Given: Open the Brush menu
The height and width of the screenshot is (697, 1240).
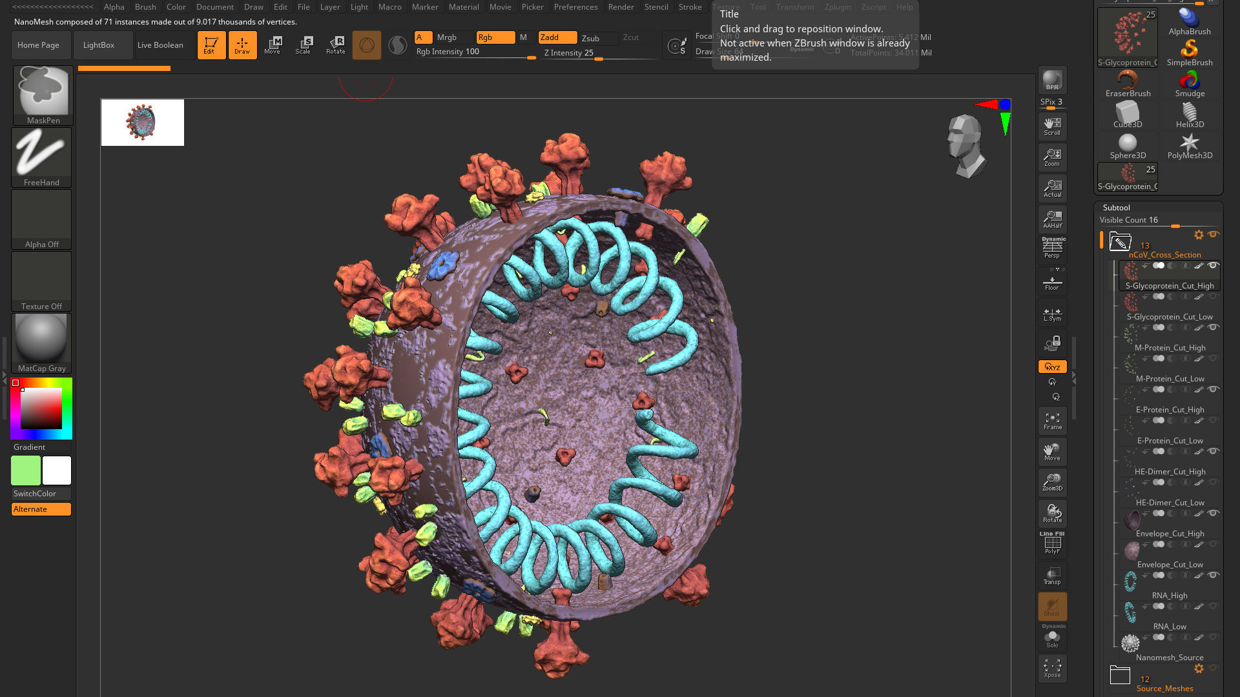Looking at the screenshot, I should click(145, 6).
